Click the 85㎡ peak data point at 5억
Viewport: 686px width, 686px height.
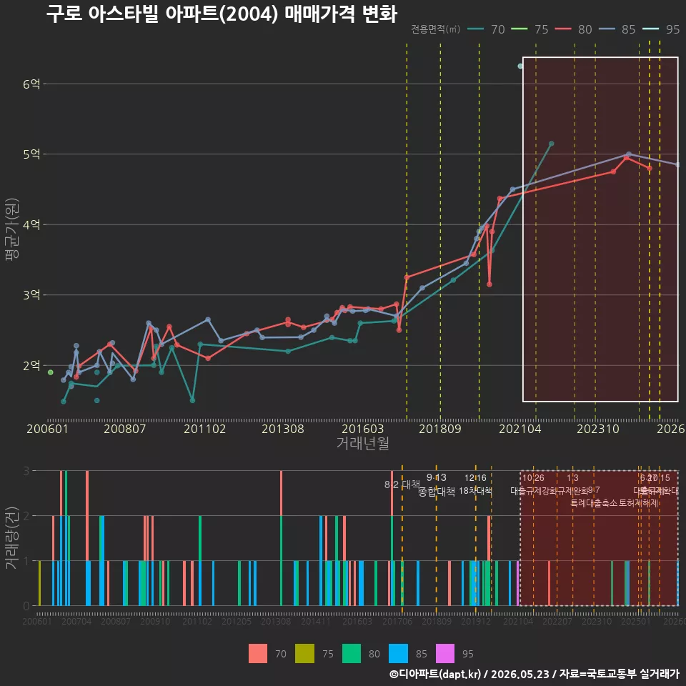point(629,154)
